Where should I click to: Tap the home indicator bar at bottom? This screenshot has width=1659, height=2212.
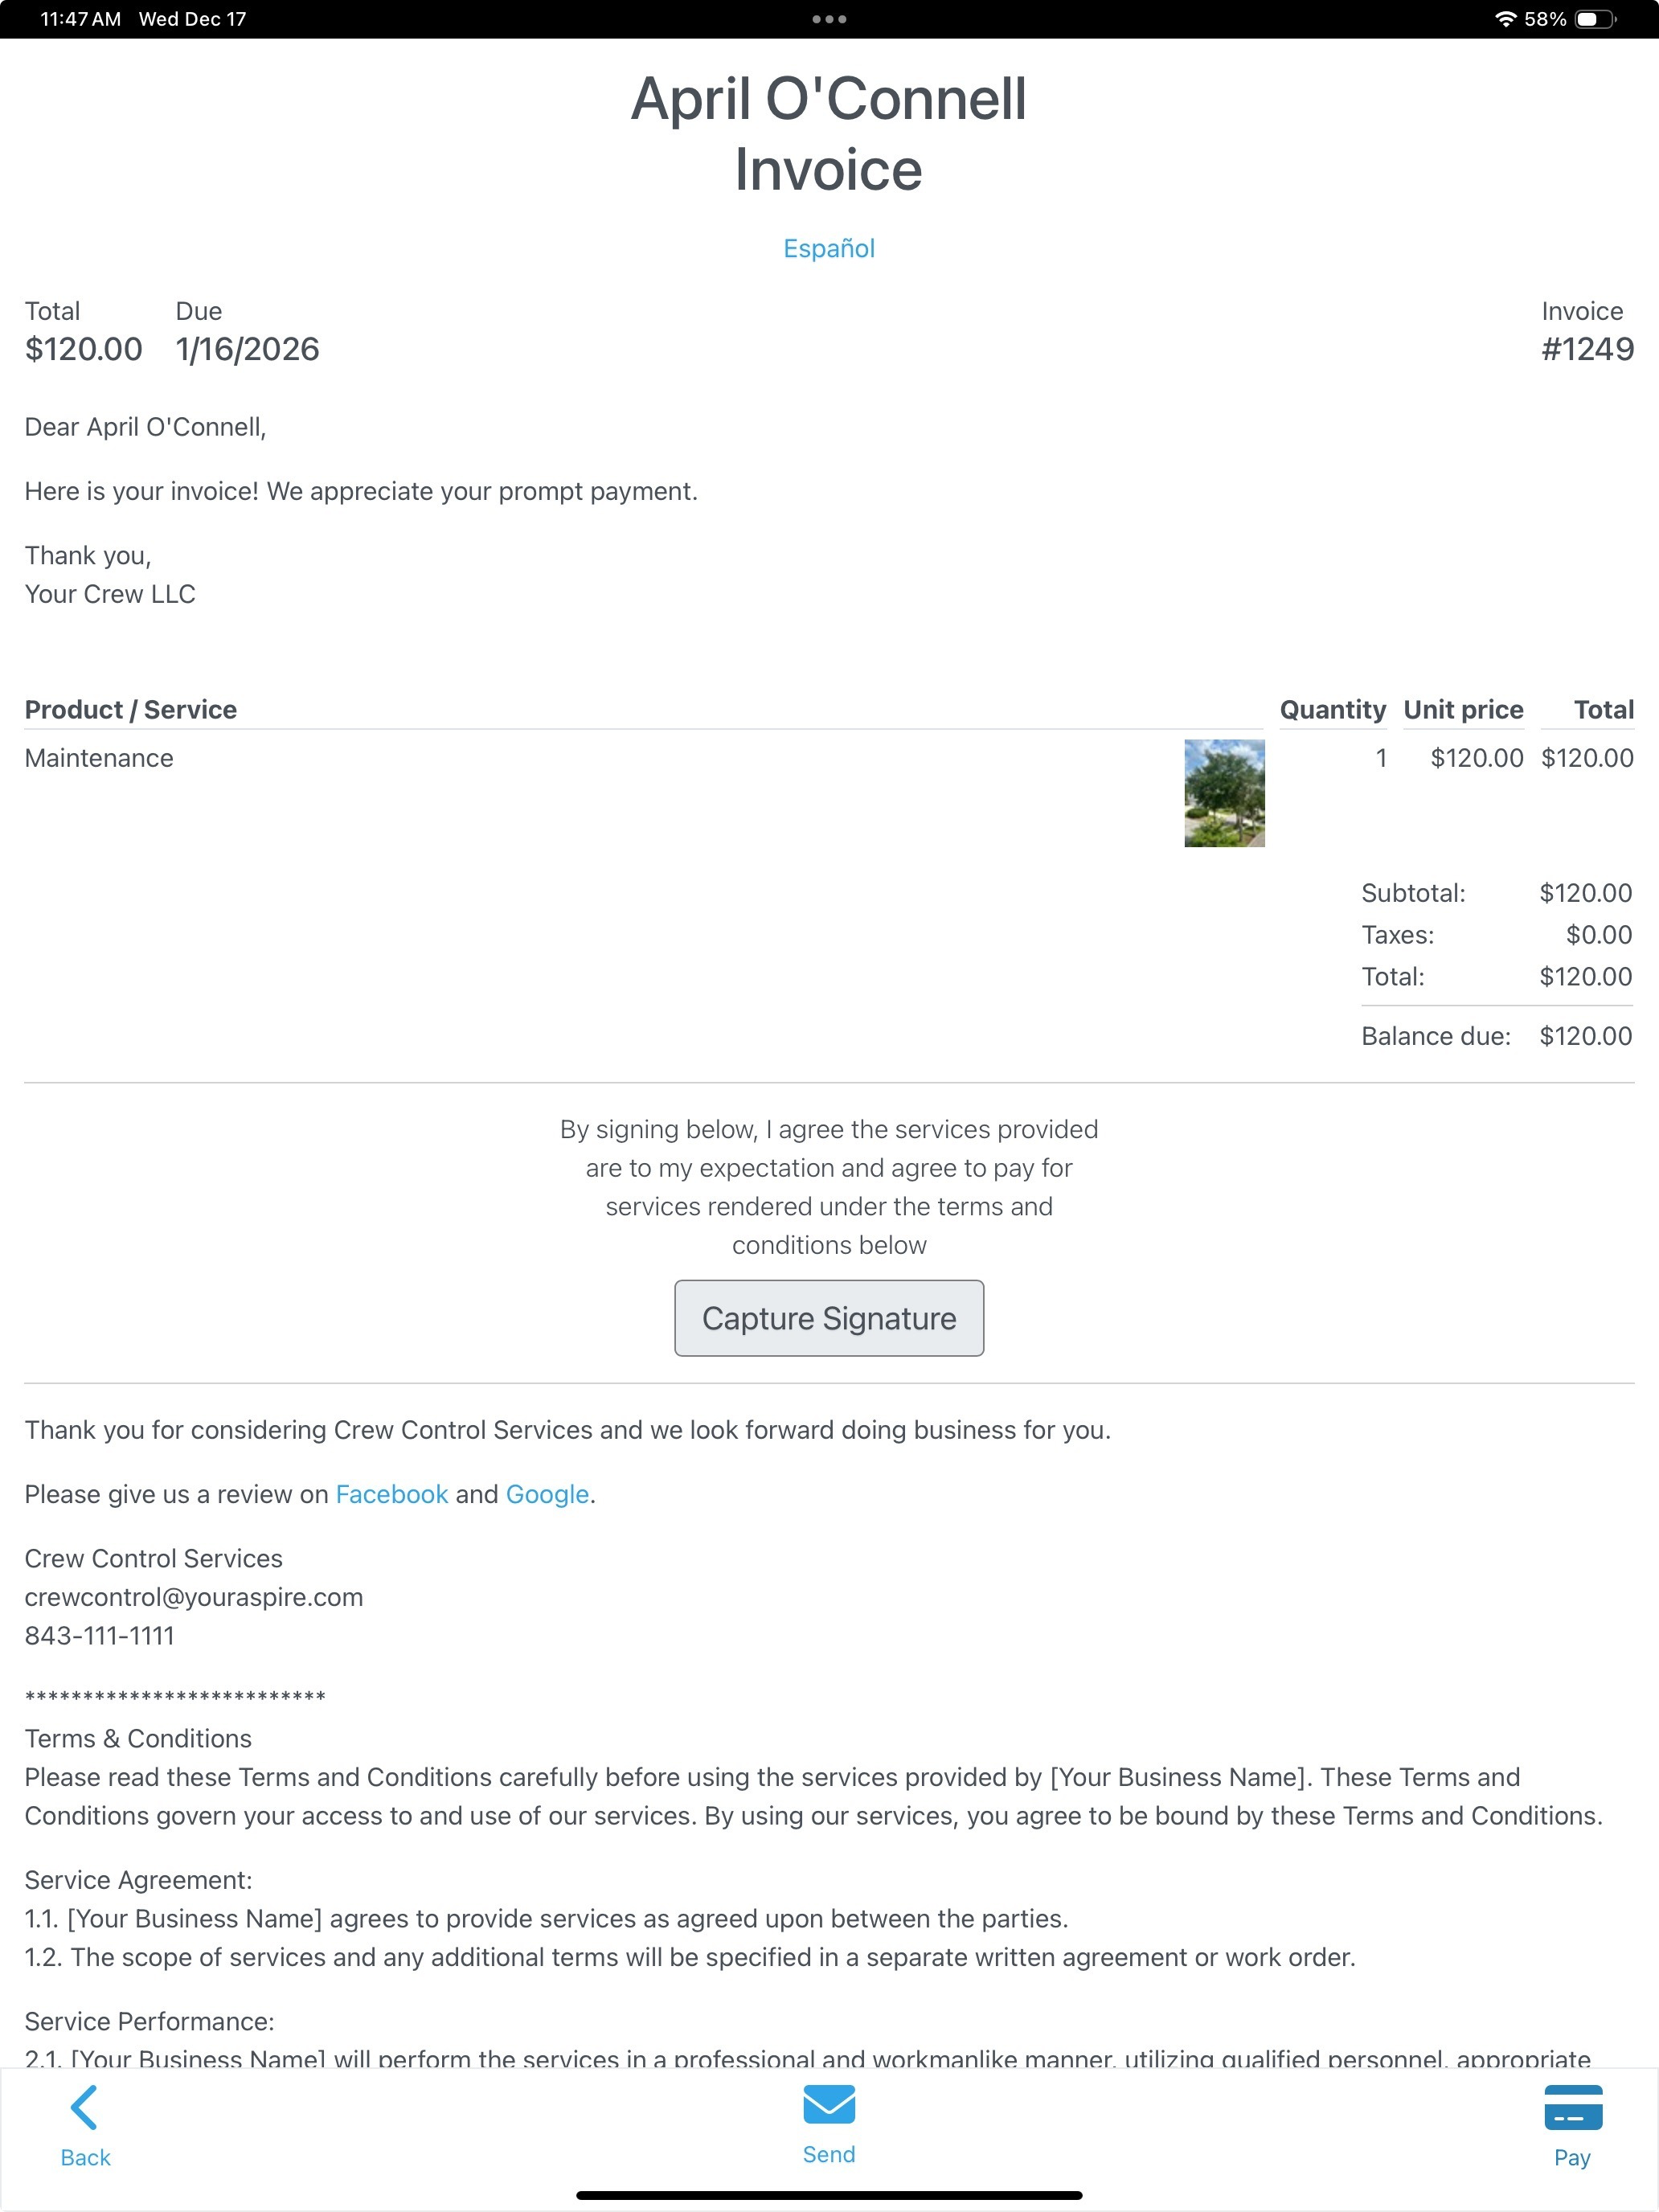pos(829,2195)
